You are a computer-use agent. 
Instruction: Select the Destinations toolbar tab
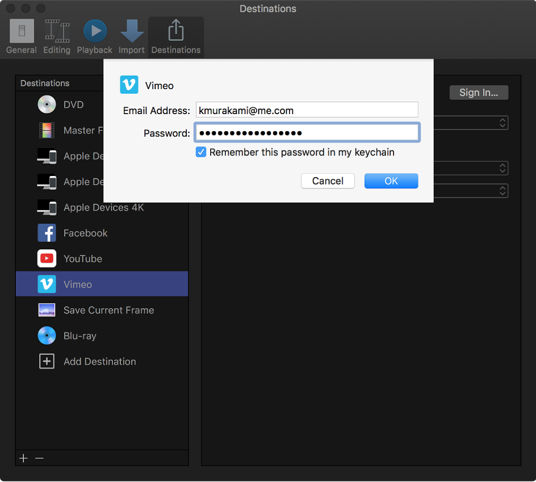[x=176, y=36]
